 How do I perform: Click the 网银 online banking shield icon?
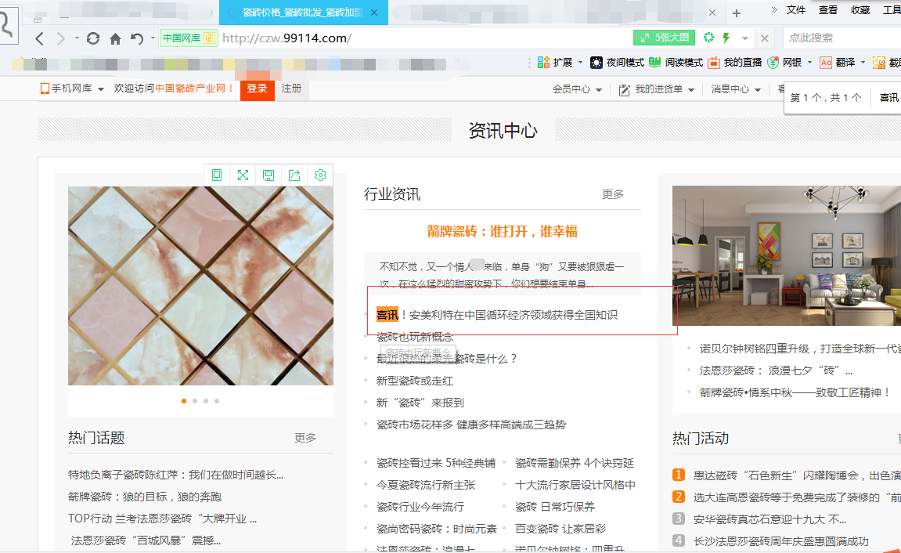[773, 62]
